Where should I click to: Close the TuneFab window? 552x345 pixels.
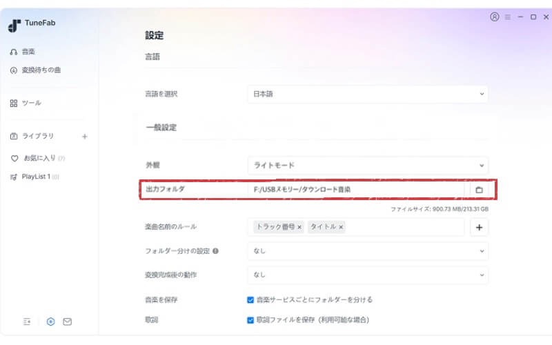tap(546, 17)
